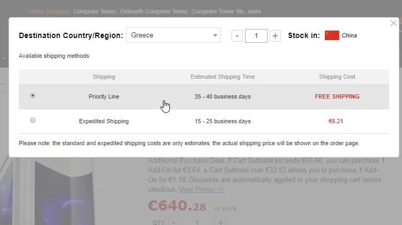Viewport: 402px width, 225px height.
Task: Click the 'more' link in header
Action: 255,11
